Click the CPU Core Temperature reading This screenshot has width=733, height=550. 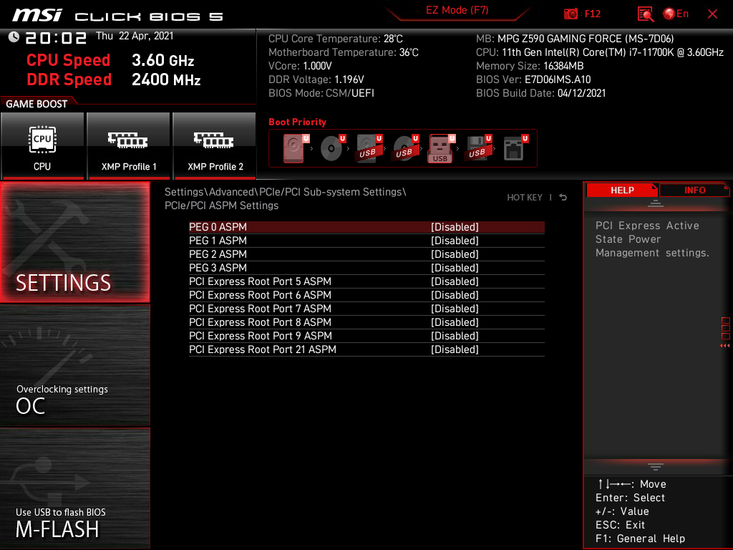[336, 39]
